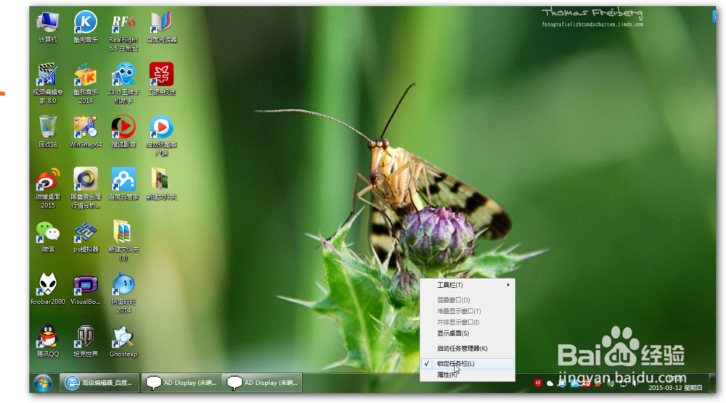Select the 国鑫贵金属行情分析 shortcut
The width and height of the screenshot is (726, 403).
pos(86,188)
